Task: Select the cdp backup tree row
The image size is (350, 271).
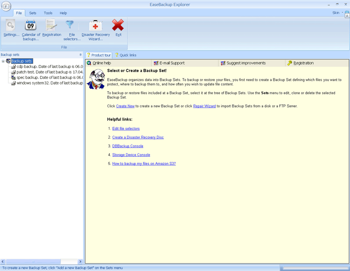Action: click(49, 67)
